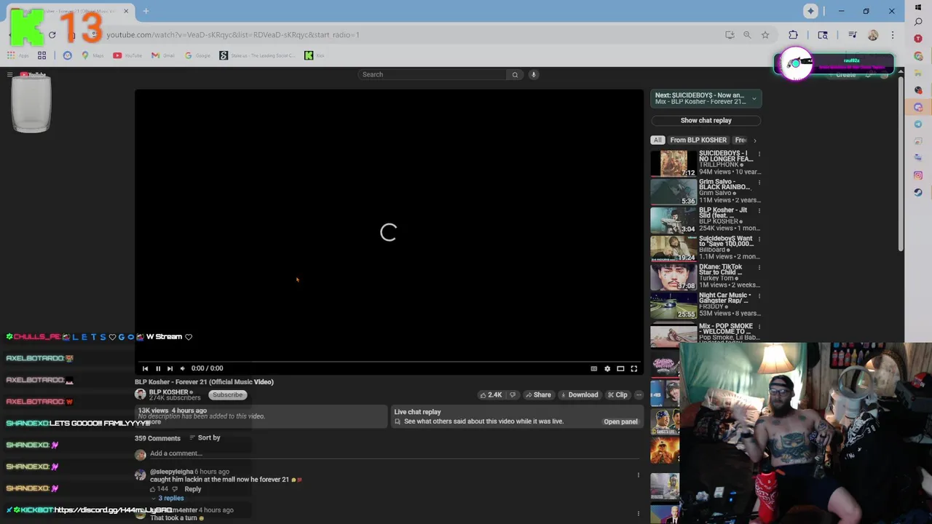Screen dimensions: 932x524
Task: Install app icon in address bar
Action: pyautogui.click(x=730, y=35)
